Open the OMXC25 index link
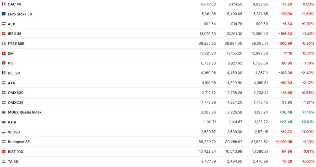Screen dimensions: 316x167 click(x=15, y=103)
